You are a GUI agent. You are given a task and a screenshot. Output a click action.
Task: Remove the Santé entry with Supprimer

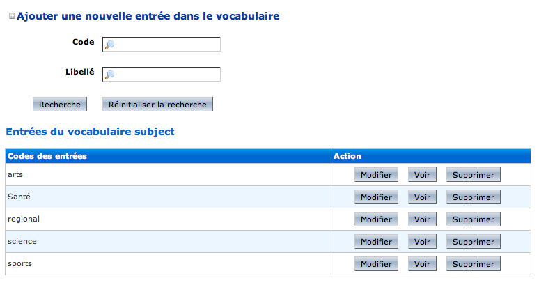[x=473, y=197]
